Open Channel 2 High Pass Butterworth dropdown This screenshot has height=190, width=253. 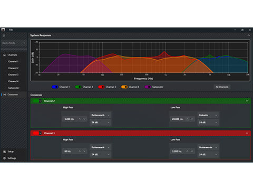point(100,115)
